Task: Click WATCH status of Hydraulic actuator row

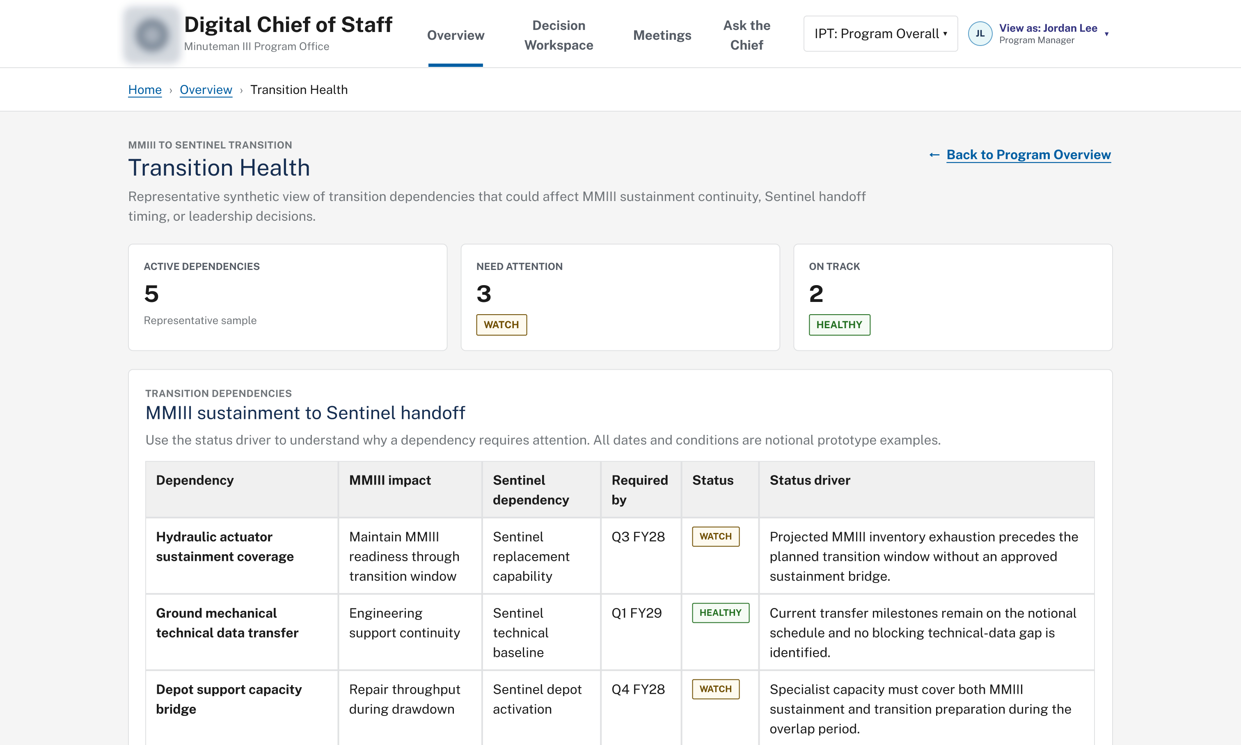Action: (x=716, y=536)
